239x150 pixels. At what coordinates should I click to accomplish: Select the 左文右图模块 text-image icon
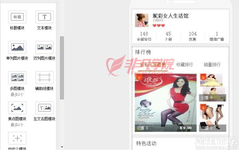pos(45,108)
